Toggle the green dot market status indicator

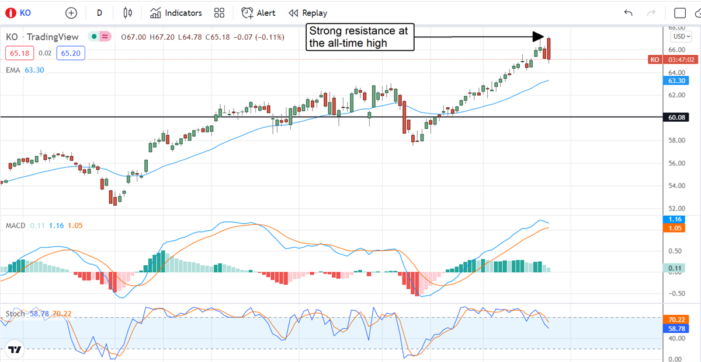pyautogui.click(x=93, y=37)
